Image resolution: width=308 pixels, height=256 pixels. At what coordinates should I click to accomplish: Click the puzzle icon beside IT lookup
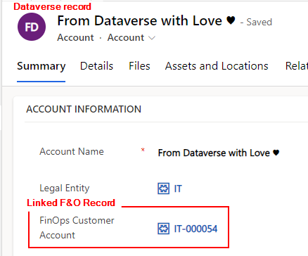(x=163, y=188)
